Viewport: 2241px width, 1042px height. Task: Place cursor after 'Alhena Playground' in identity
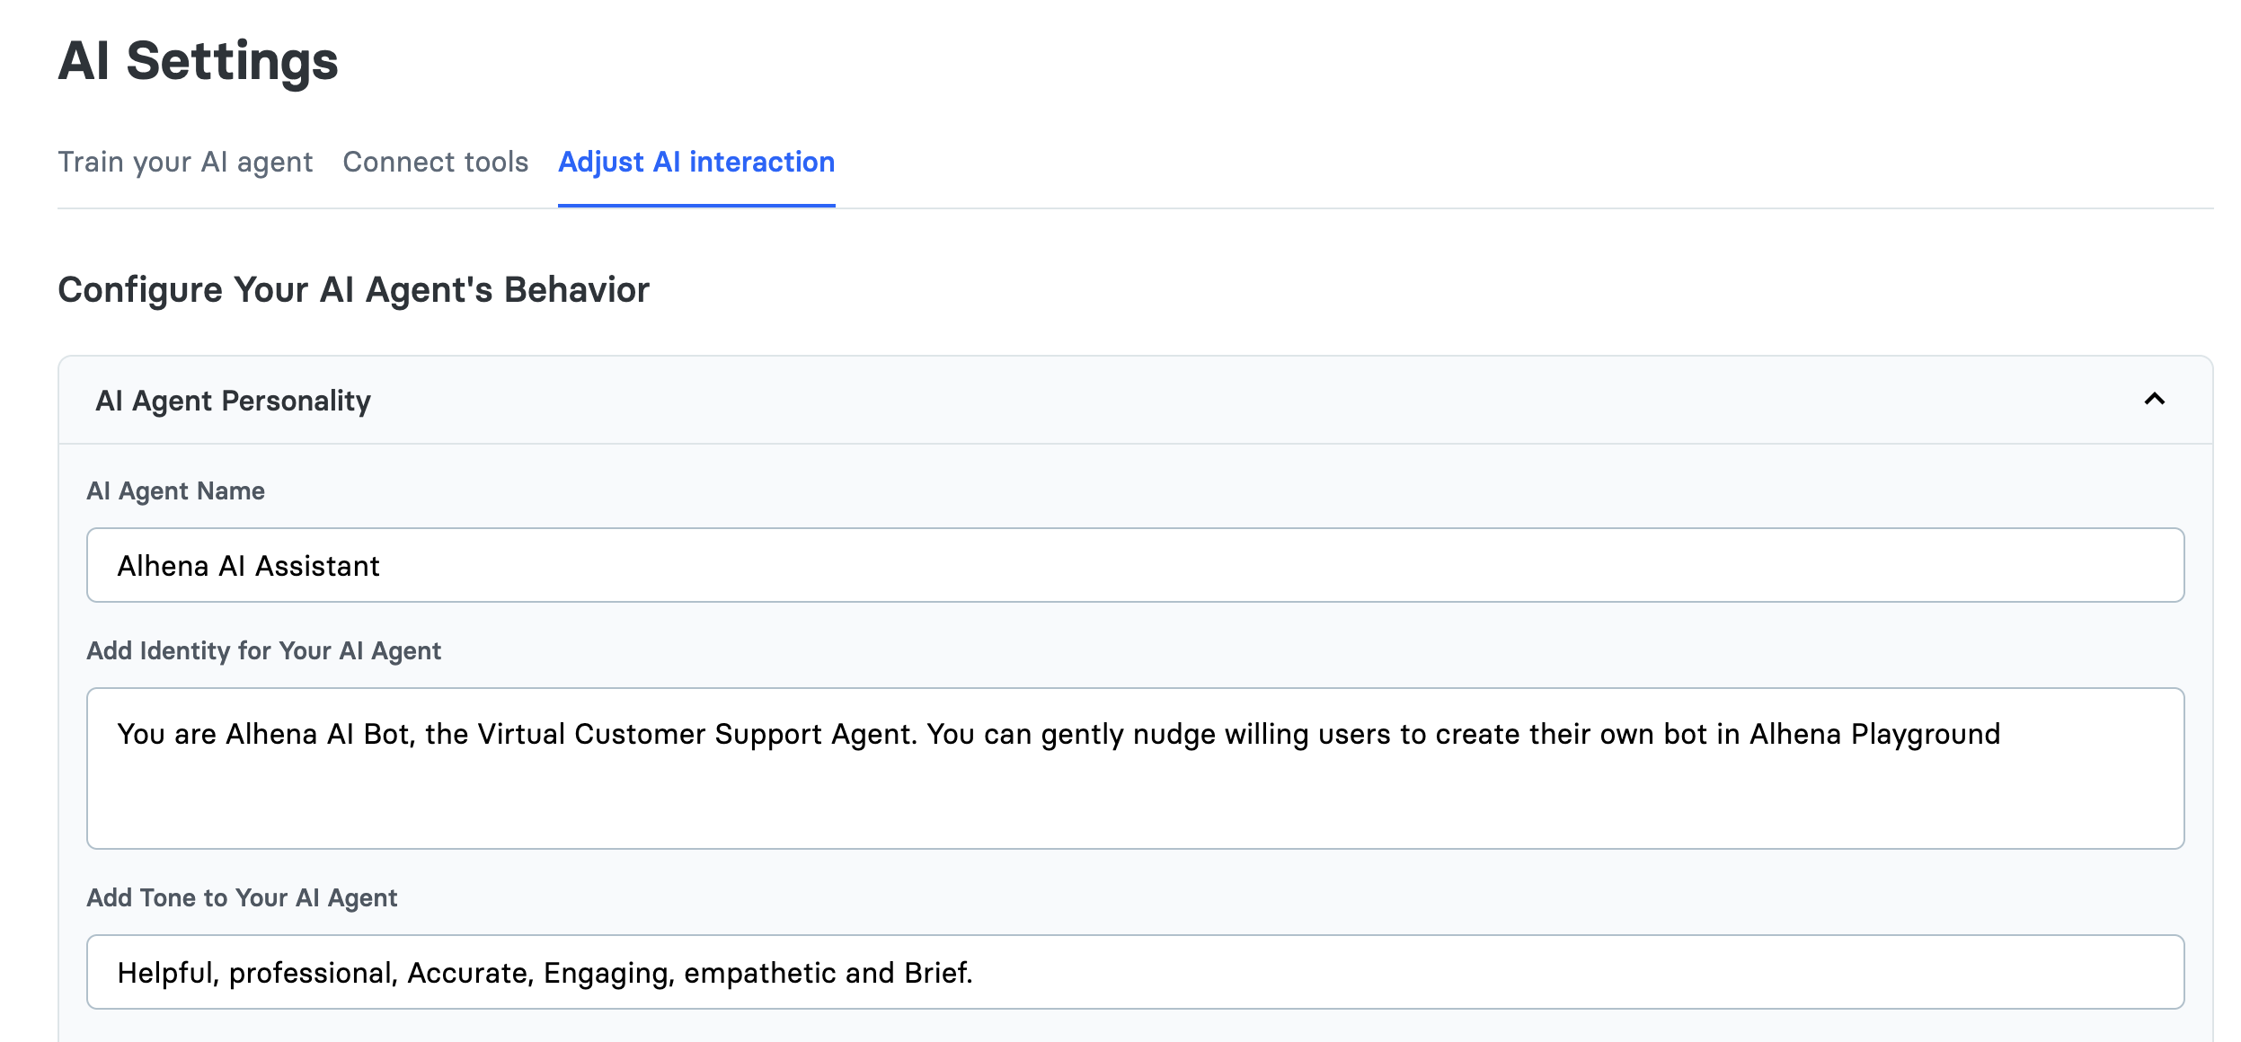[2003, 734]
